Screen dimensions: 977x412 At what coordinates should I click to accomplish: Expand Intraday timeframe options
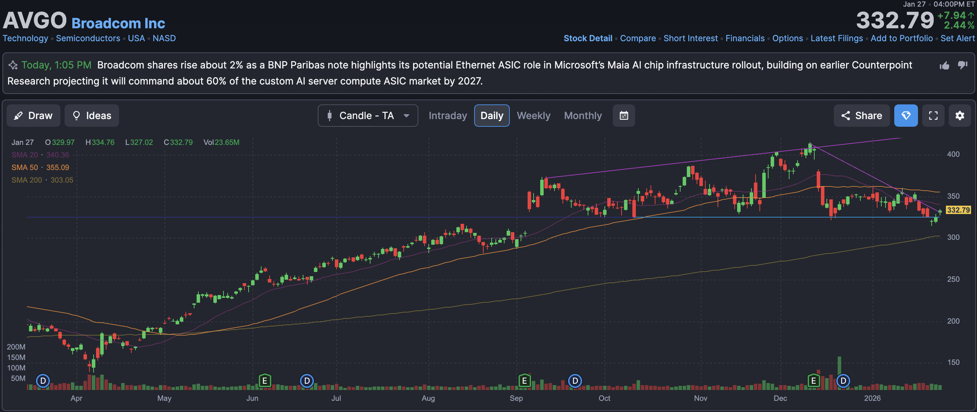click(448, 116)
